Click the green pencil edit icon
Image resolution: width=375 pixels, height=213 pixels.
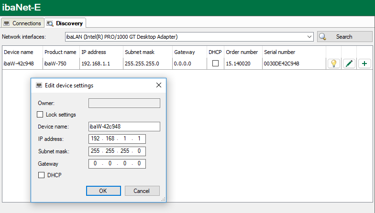click(349, 64)
